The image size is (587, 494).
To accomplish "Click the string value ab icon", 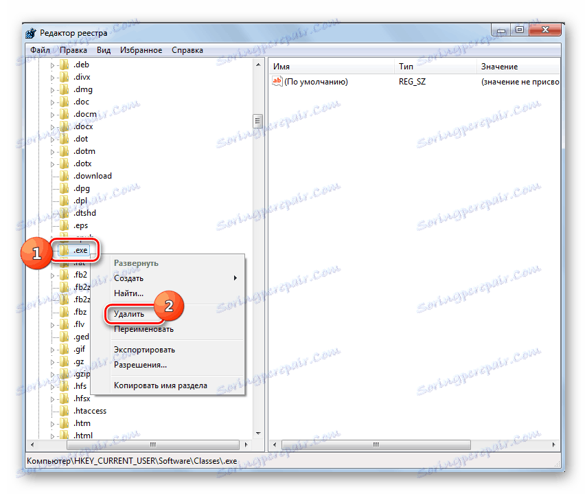I will click(x=277, y=81).
